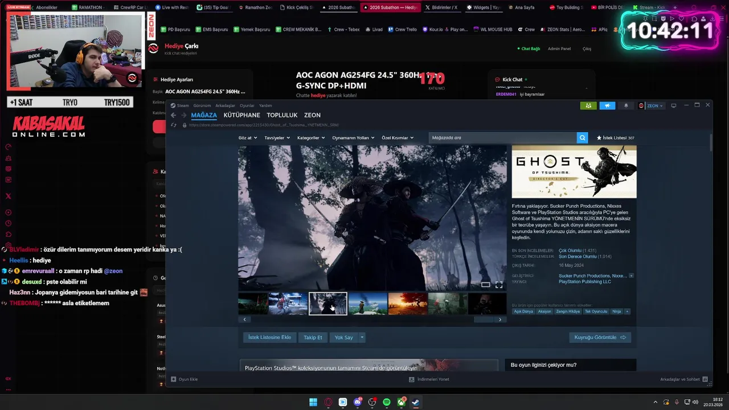Screen dimensions: 729x410
Task: Click the plus after the Ninja tag
Action: tap(627, 311)
